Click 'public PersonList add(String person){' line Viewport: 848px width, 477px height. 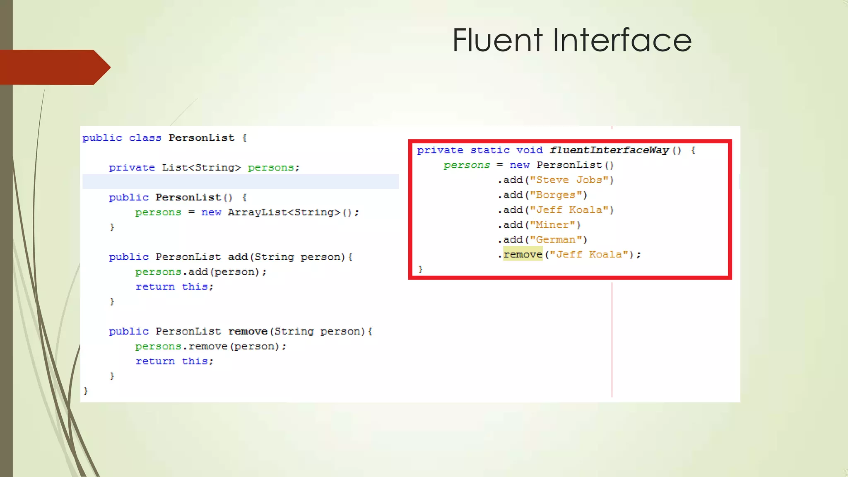coord(231,257)
